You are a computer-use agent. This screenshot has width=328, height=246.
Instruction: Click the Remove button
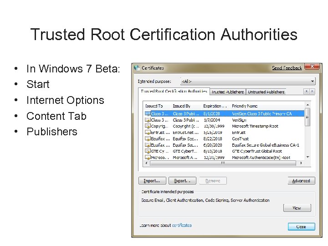[213, 181]
